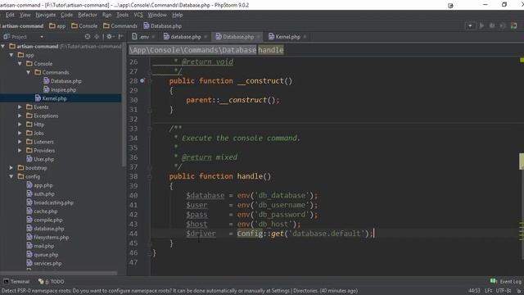Close the database.php editor tab

(206, 37)
